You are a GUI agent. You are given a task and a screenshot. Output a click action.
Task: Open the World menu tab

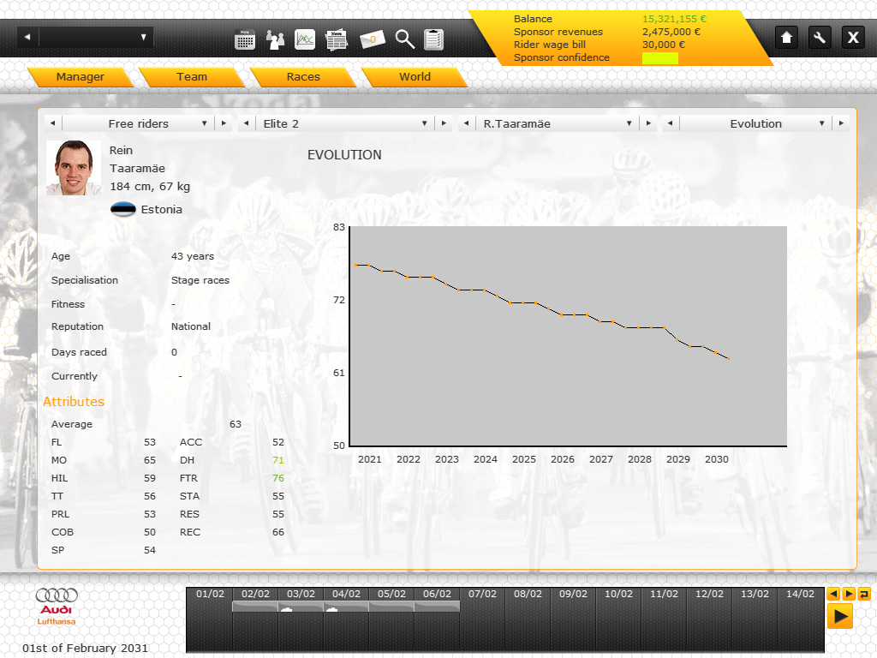coord(415,77)
